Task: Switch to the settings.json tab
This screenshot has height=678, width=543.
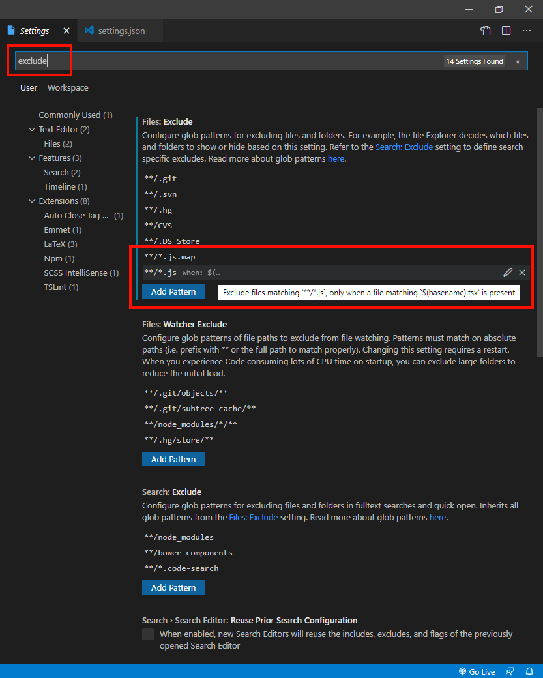Action: point(120,30)
